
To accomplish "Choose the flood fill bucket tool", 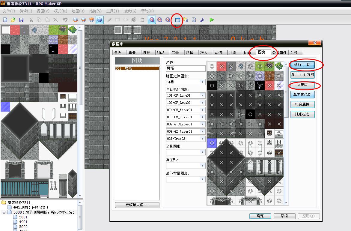I will pyautogui.click(x=134, y=20).
